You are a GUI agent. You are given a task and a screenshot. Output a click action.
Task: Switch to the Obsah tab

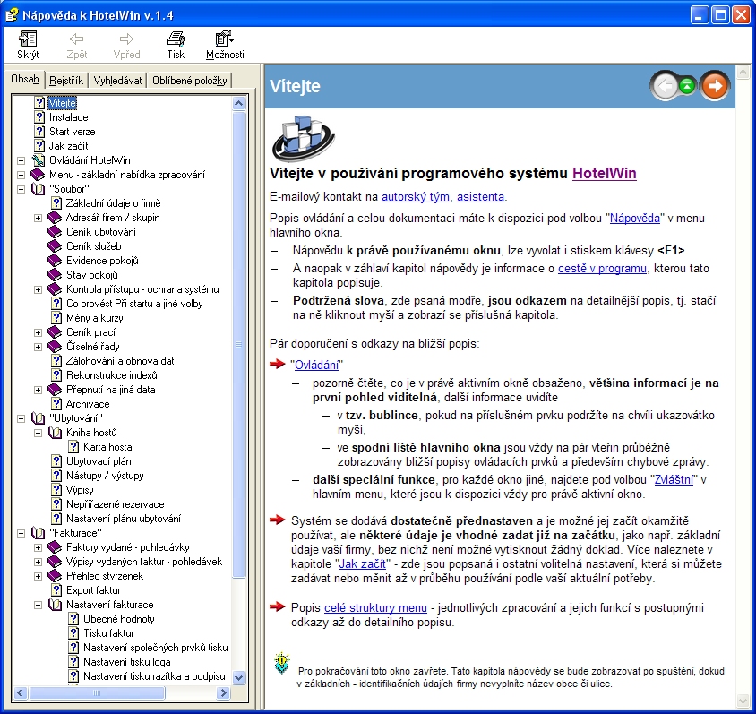(x=25, y=79)
